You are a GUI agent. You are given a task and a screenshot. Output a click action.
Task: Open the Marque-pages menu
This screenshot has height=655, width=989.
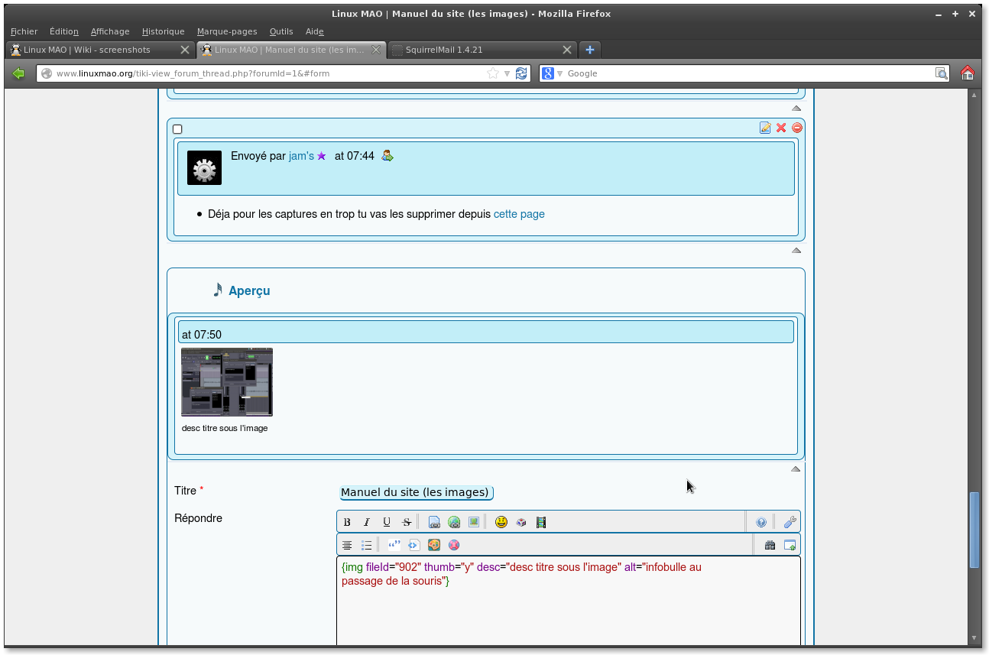(226, 31)
